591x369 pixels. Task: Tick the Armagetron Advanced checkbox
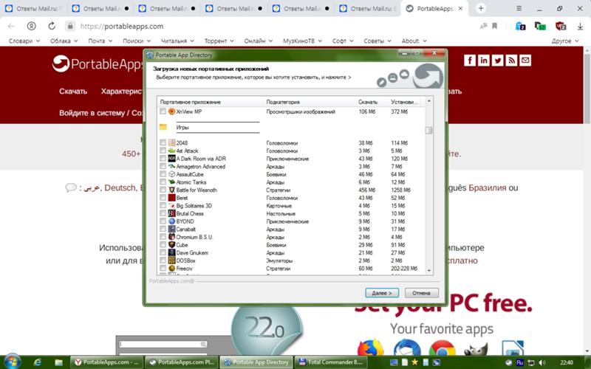(163, 167)
